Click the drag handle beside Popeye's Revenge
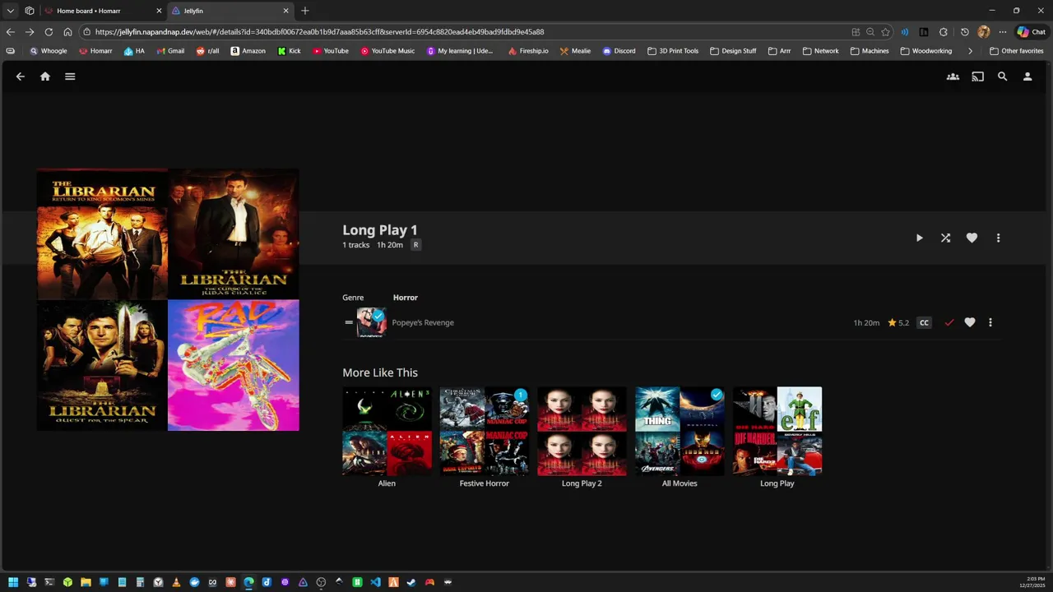Screen dimensions: 1053x592 [x=349, y=322]
